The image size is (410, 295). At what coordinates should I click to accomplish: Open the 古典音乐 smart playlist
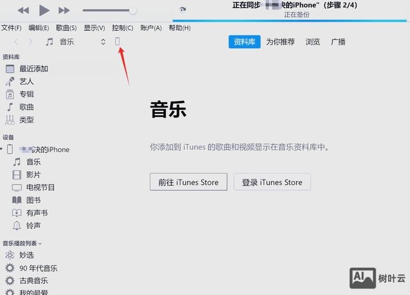point(34,281)
